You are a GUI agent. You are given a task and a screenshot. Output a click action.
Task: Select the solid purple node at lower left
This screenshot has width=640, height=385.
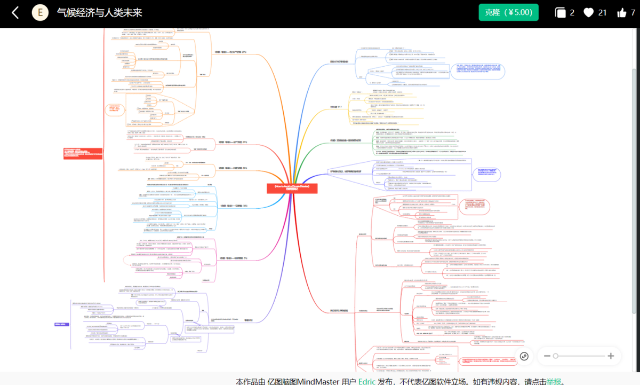click(x=62, y=324)
